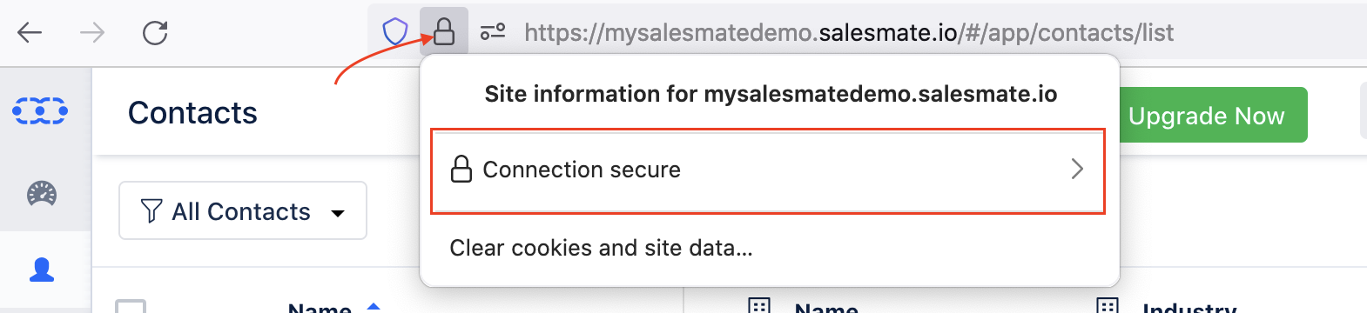Image resolution: width=1367 pixels, height=313 pixels.
Task: Expand the Connection secure details chevron
Action: point(1077,169)
